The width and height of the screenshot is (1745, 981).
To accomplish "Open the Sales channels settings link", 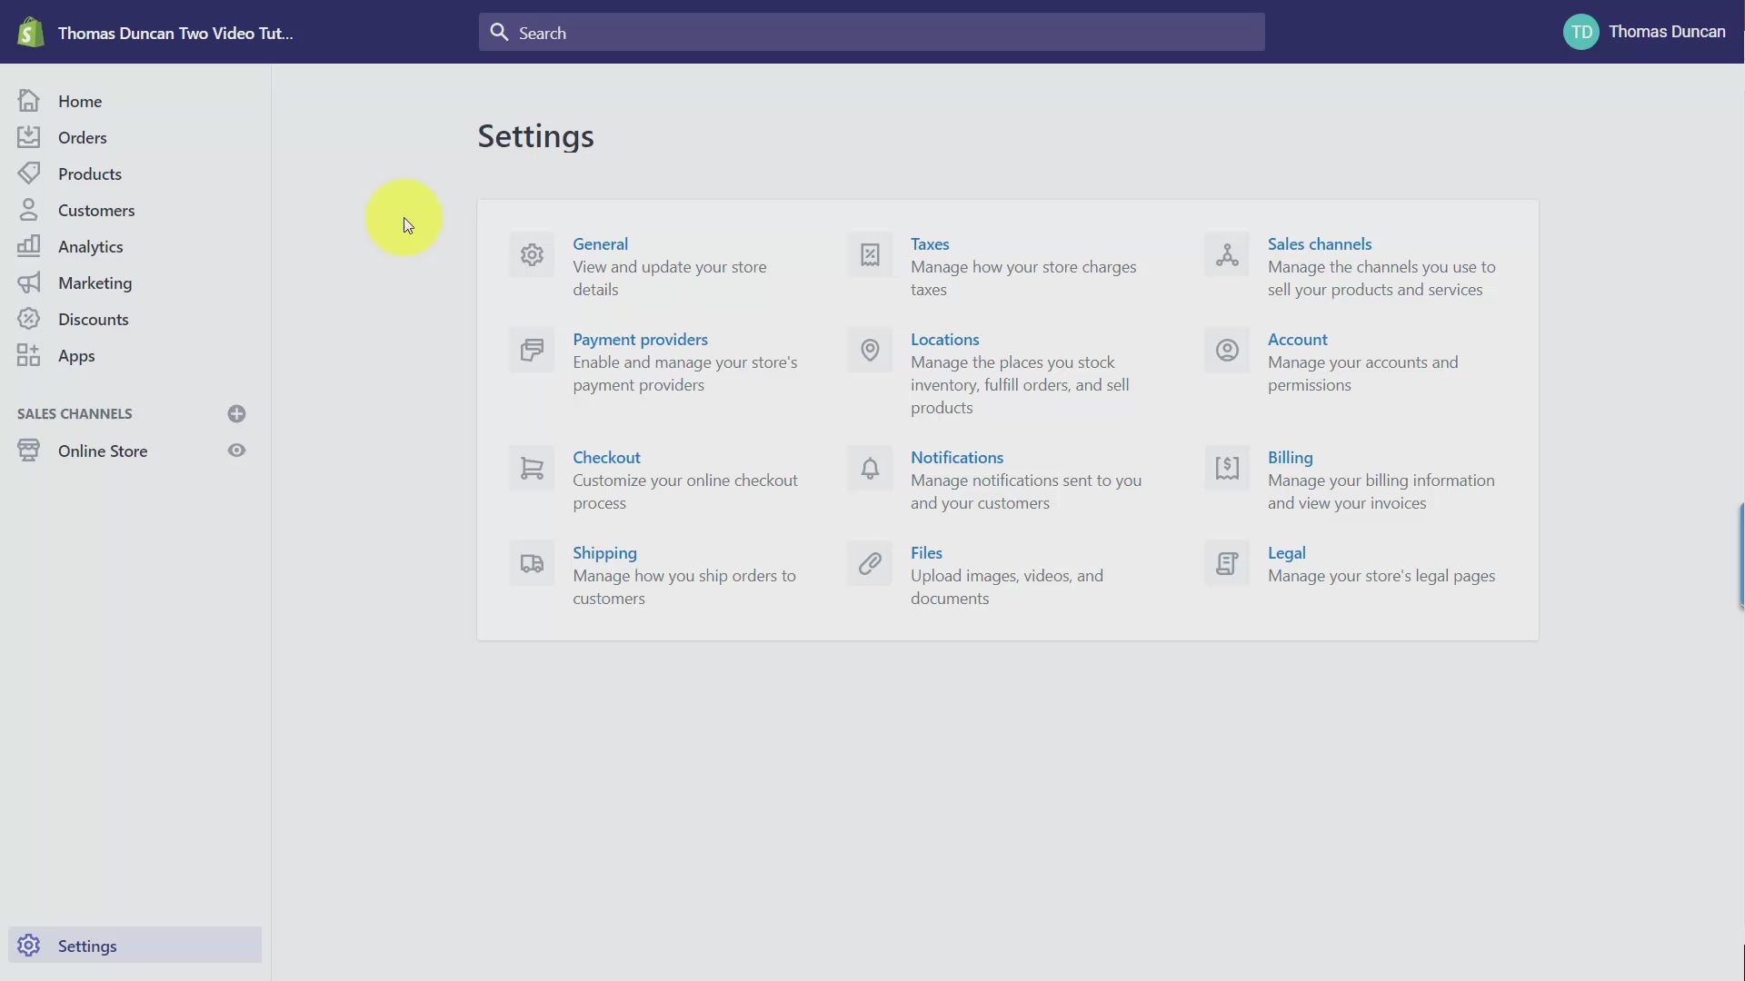I will point(1320,243).
